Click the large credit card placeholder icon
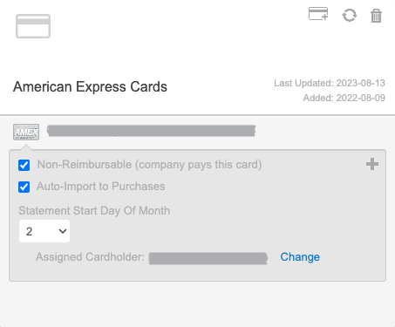The height and width of the screenshot is (327, 395). pos(33,26)
